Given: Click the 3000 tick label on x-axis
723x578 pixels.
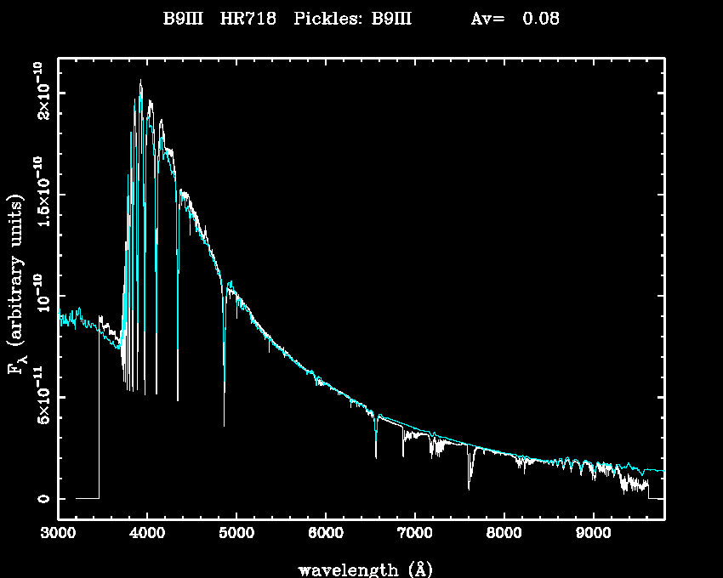Looking at the screenshot, I should (58, 534).
